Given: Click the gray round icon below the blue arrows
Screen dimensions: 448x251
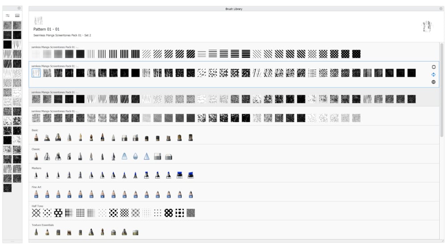Looking at the screenshot, I should pos(433,82).
